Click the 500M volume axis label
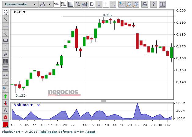The height and width of the screenshot is (137, 192). [x=181, y=103]
